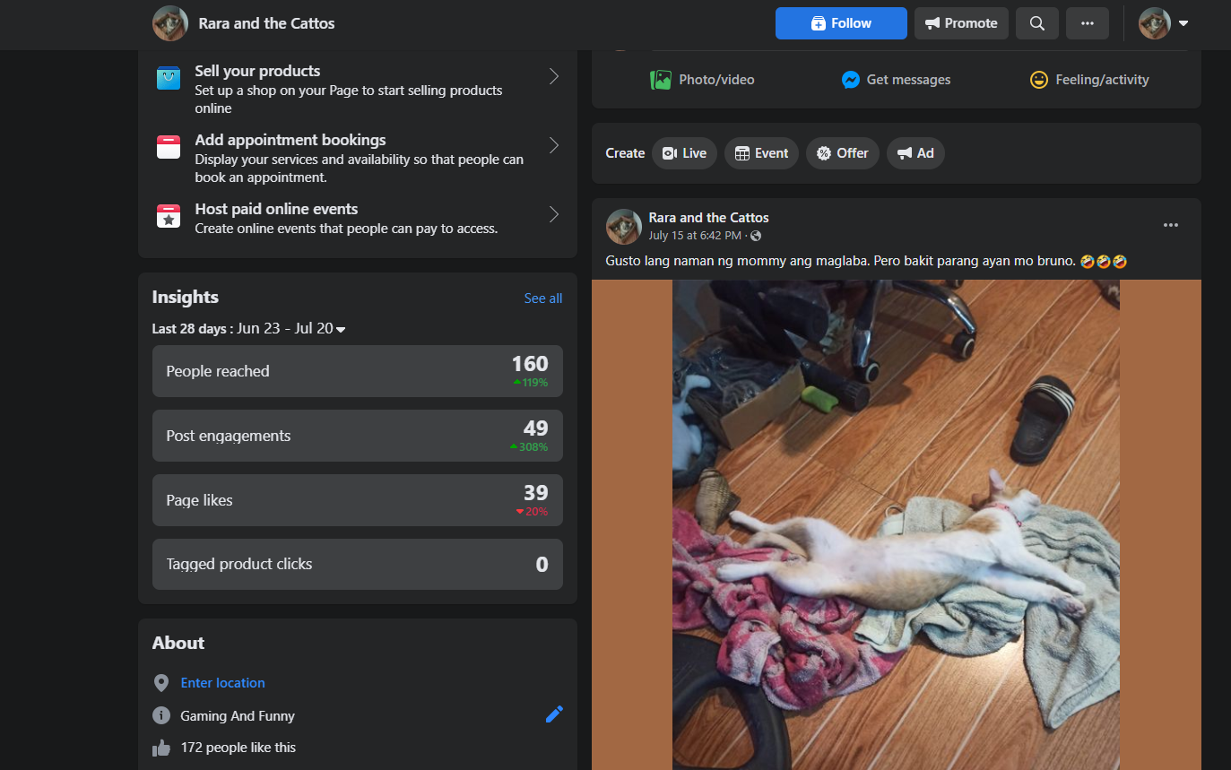Click See all insights link
Image resolution: width=1231 pixels, height=770 pixels.
coord(543,298)
